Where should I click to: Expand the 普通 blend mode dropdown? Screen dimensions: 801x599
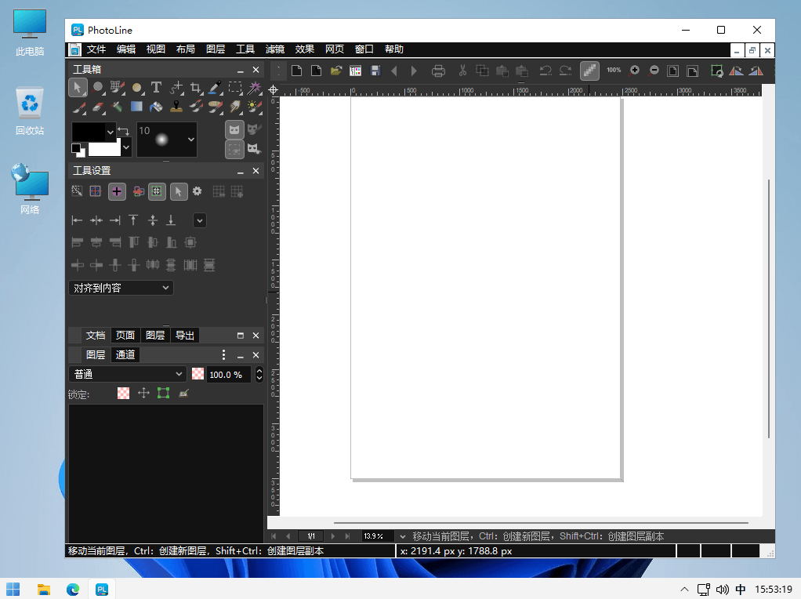pos(127,374)
